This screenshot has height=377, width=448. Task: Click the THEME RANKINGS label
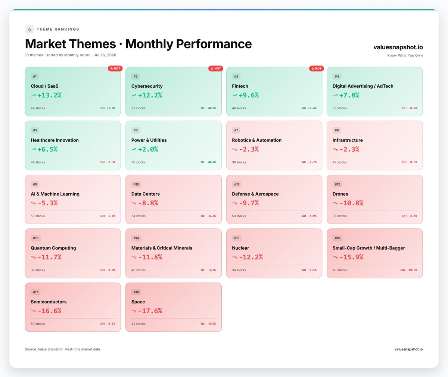click(58, 29)
